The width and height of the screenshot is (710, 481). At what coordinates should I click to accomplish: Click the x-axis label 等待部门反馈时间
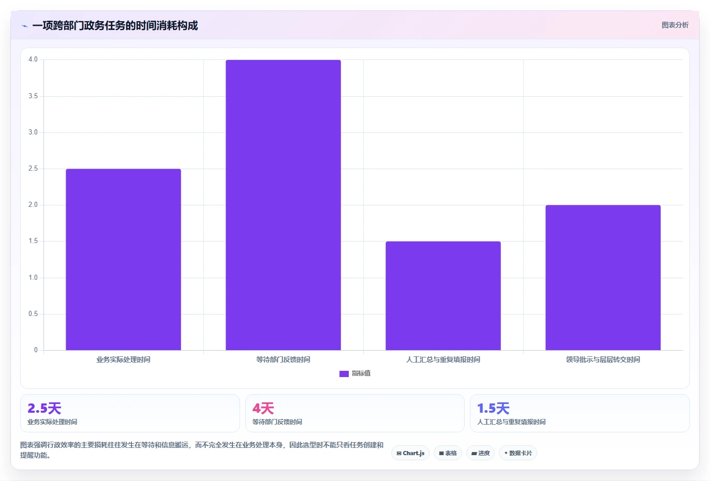click(x=283, y=359)
